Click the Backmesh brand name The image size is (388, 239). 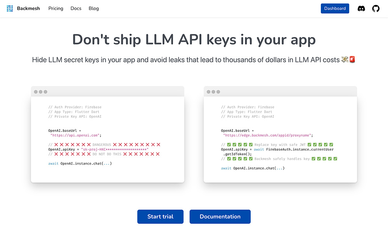[x=28, y=9]
